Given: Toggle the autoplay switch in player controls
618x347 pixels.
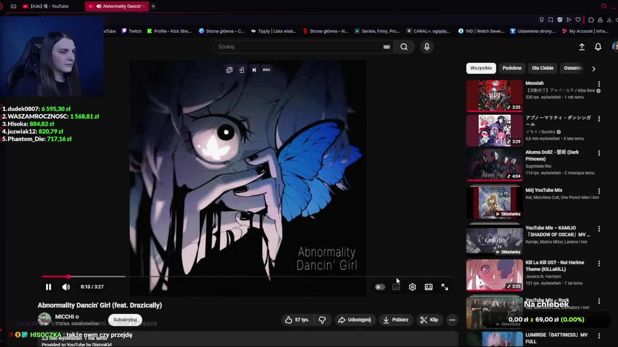Looking at the screenshot, I should [380, 287].
